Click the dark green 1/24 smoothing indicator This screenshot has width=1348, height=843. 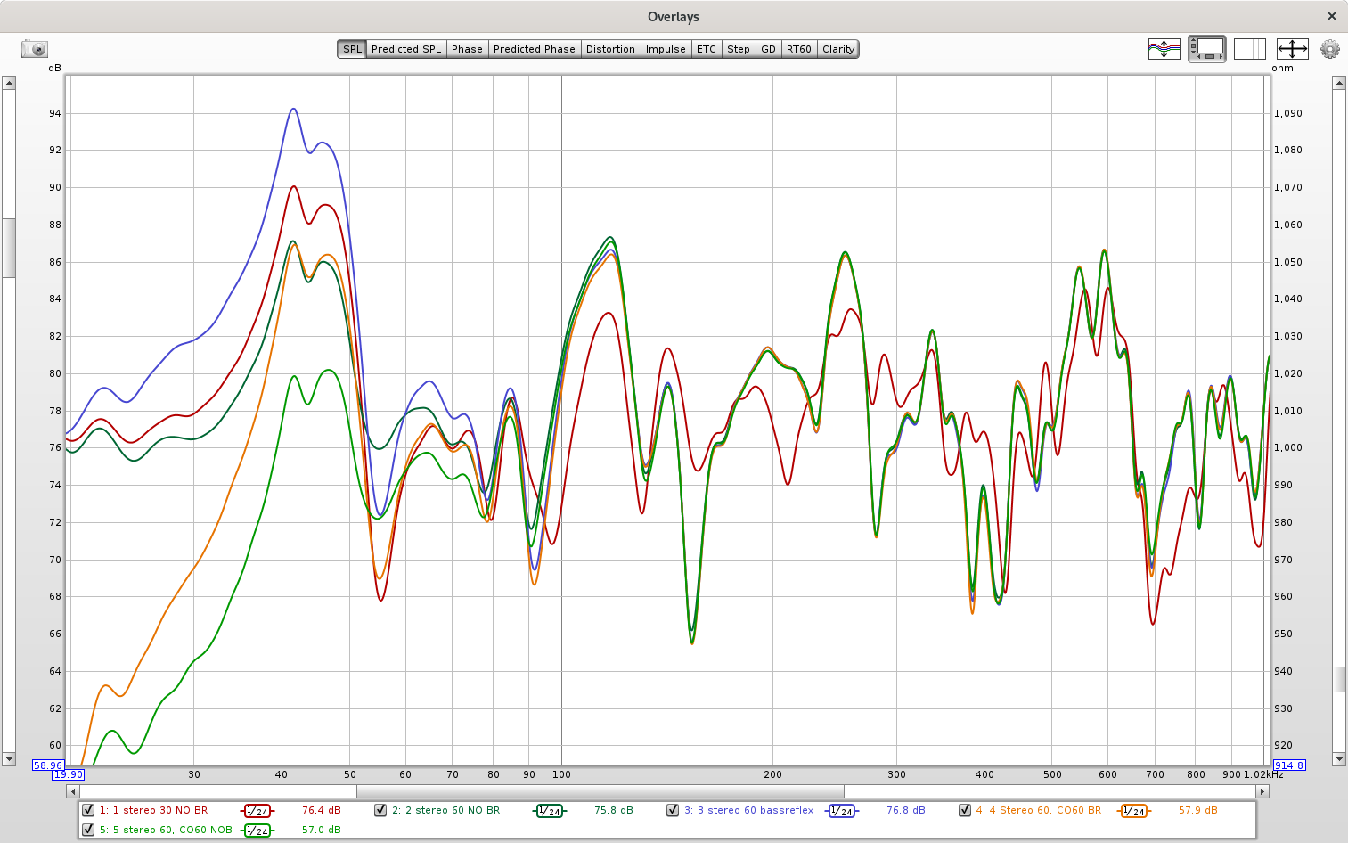click(550, 811)
